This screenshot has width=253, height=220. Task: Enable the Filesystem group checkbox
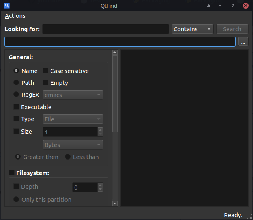tap(12, 173)
